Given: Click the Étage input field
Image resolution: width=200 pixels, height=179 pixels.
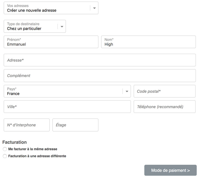Looking at the screenshot, I should [x=75, y=125].
